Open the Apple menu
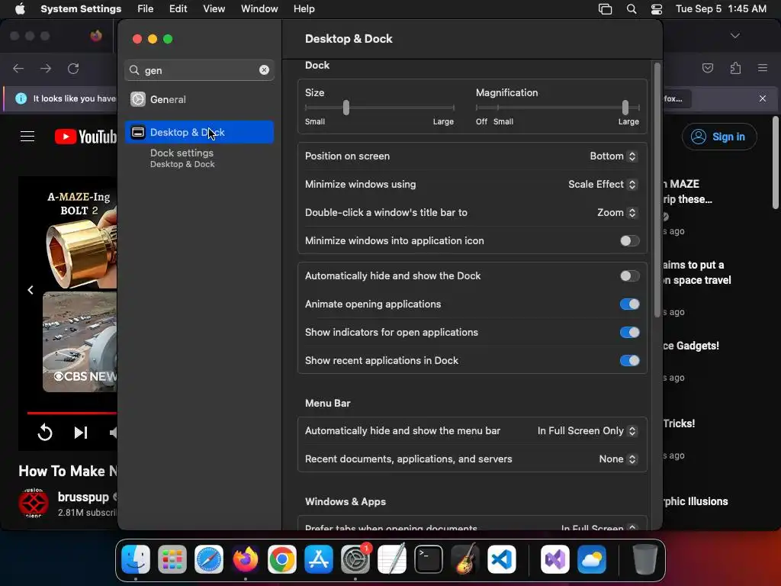The width and height of the screenshot is (781, 586). point(20,8)
